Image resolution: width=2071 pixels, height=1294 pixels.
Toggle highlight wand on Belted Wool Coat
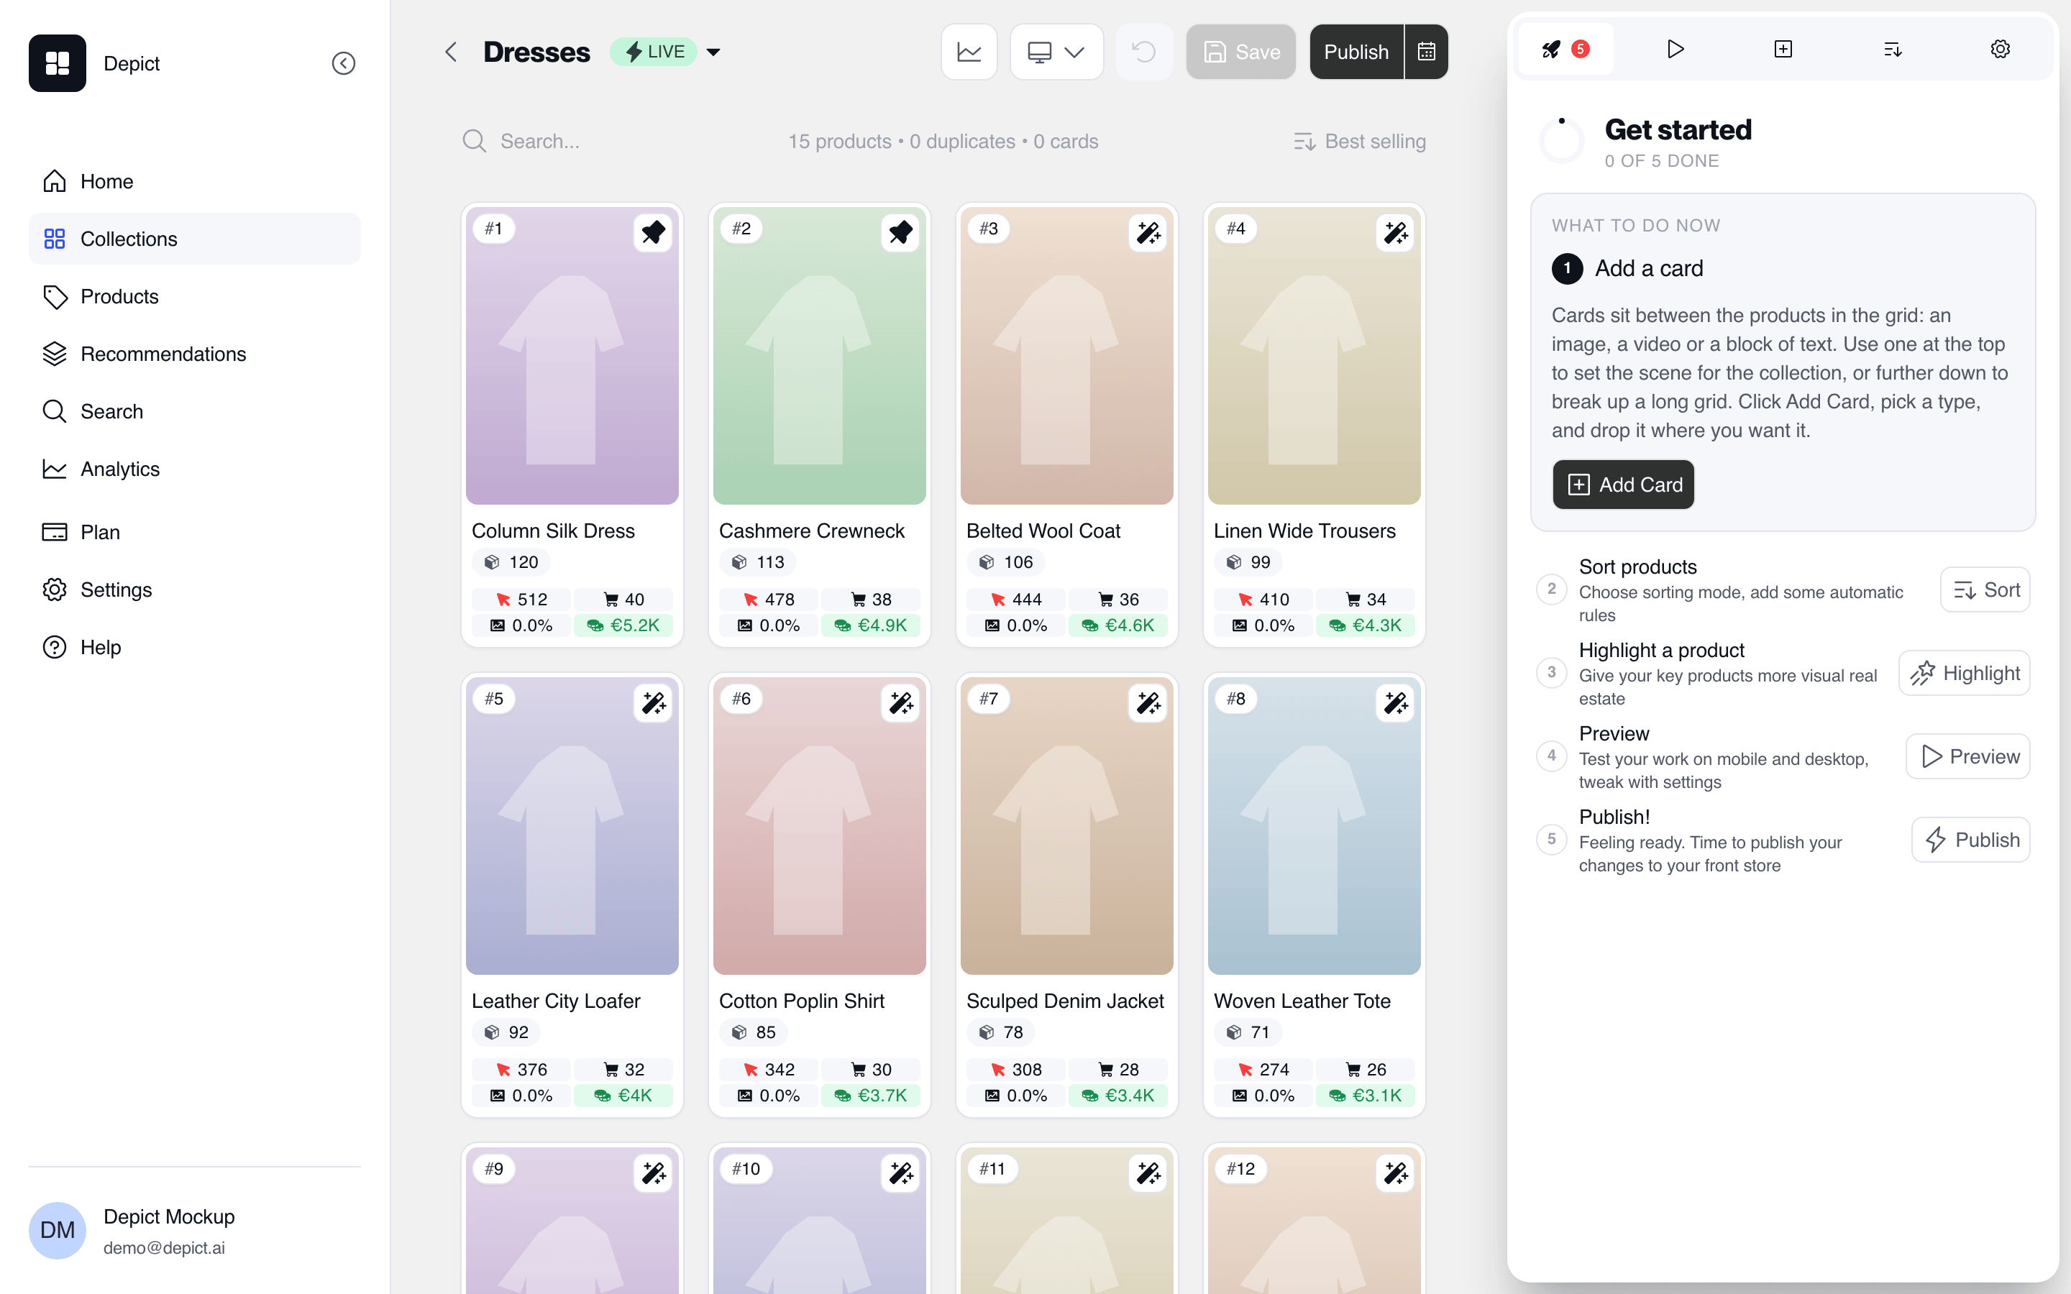pyautogui.click(x=1148, y=232)
